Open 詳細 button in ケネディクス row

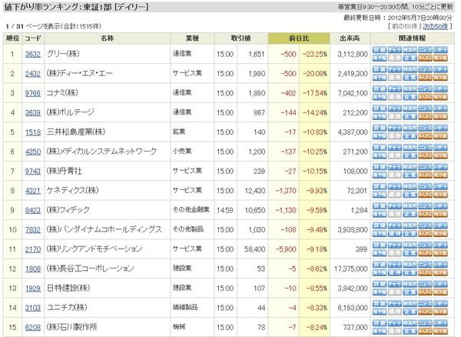click(380, 187)
